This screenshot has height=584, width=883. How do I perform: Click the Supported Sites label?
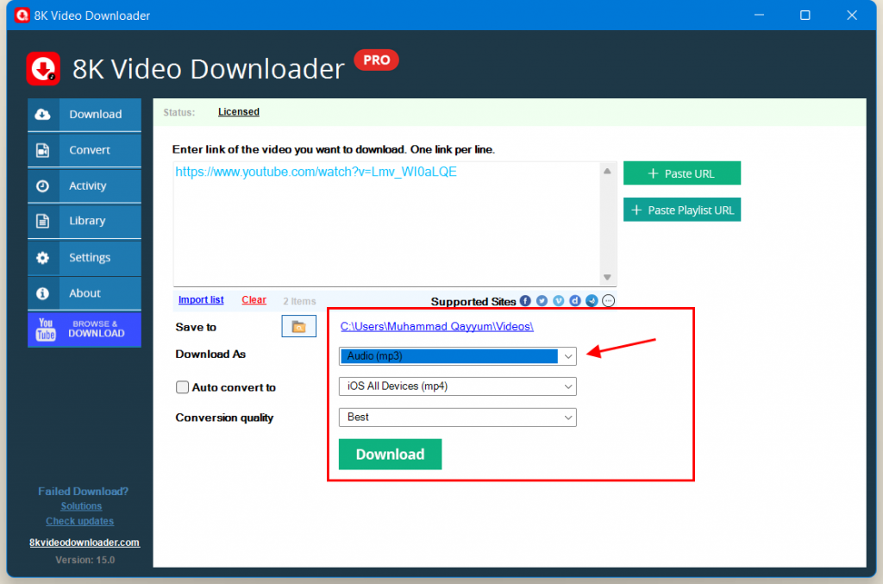coord(473,302)
